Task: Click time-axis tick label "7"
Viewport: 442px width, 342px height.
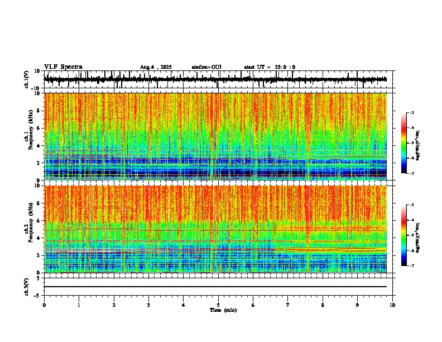Action: coord(288,305)
